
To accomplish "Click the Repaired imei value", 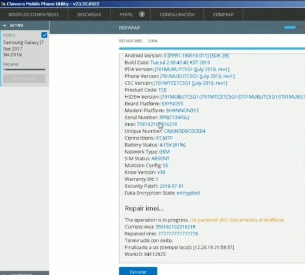I will click(x=178, y=234).
